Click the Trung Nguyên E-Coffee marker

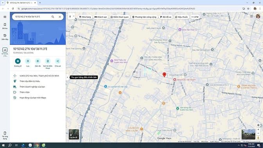point(239,86)
